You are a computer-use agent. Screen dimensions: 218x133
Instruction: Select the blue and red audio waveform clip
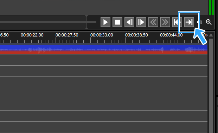click(x=104, y=49)
